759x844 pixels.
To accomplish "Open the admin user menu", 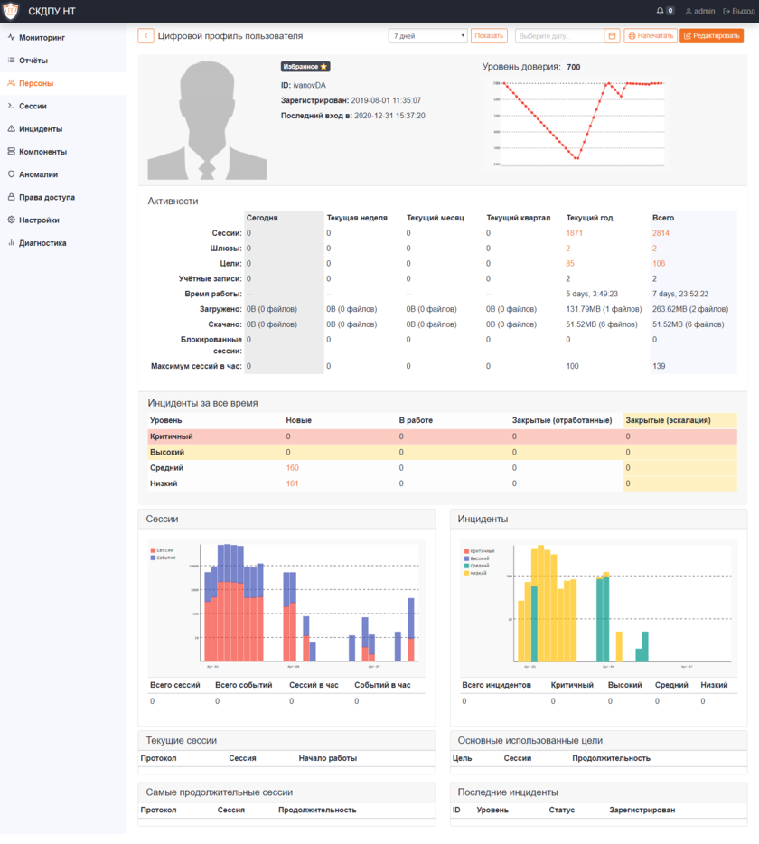I will click(700, 11).
